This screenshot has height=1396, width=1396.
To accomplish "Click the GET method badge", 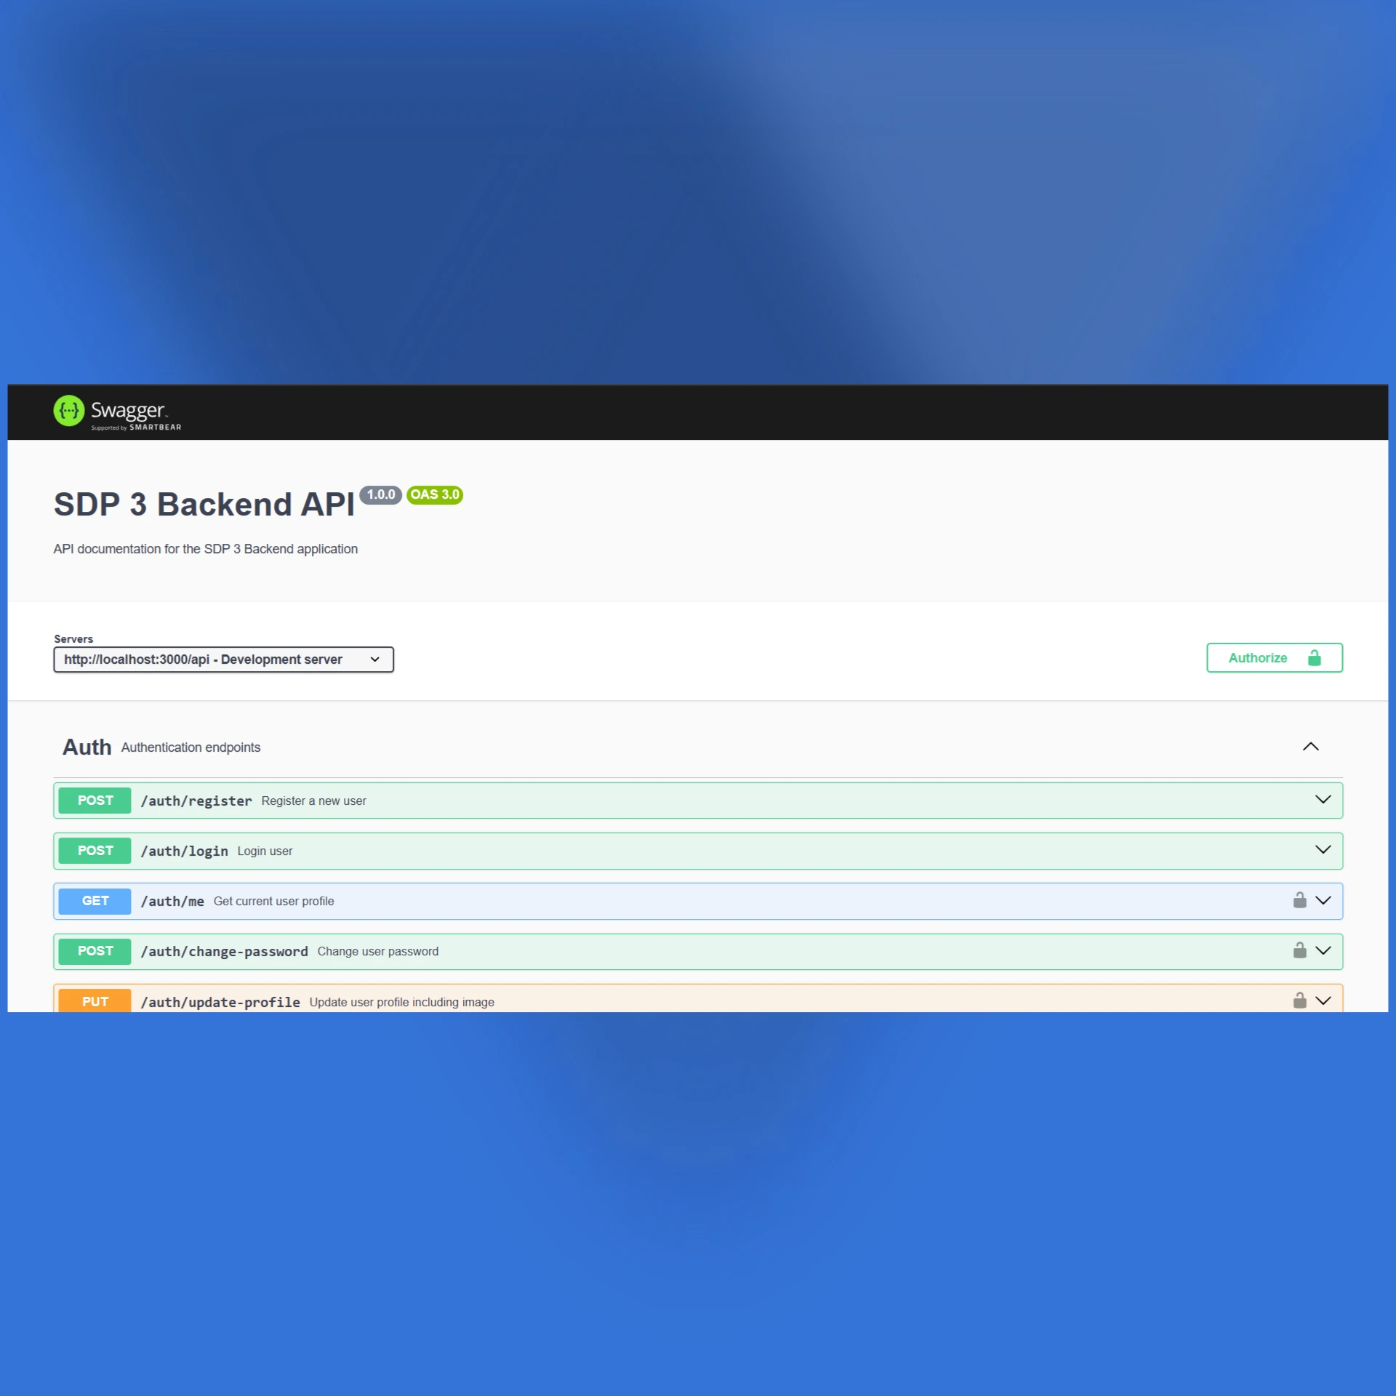I will [95, 901].
